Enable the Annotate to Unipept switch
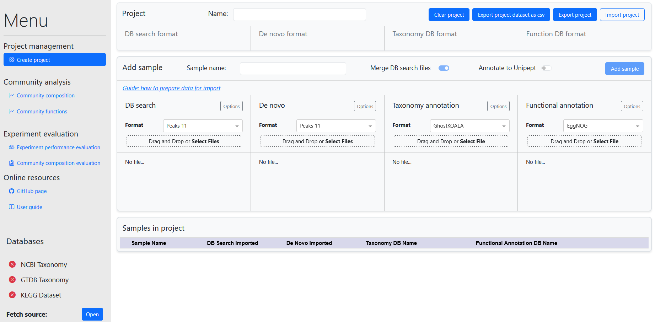655x322 pixels. [546, 68]
